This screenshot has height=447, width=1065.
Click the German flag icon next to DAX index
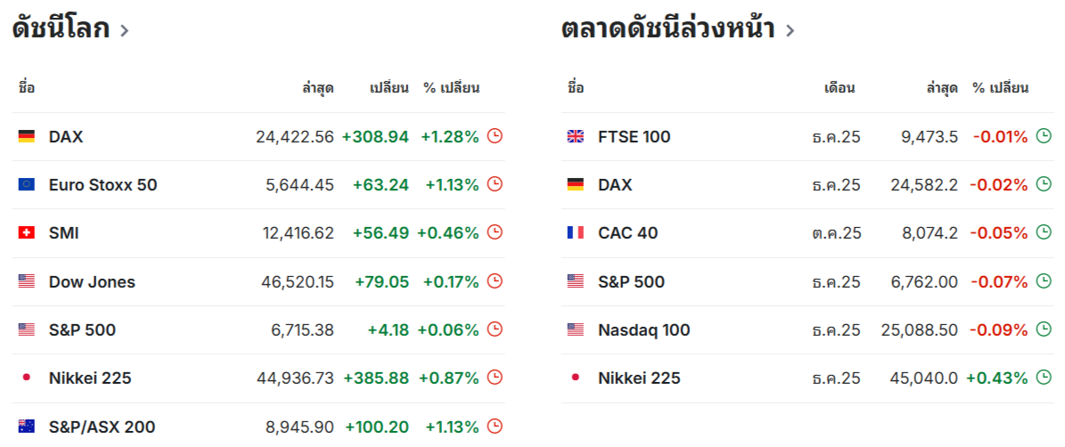[27, 136]
